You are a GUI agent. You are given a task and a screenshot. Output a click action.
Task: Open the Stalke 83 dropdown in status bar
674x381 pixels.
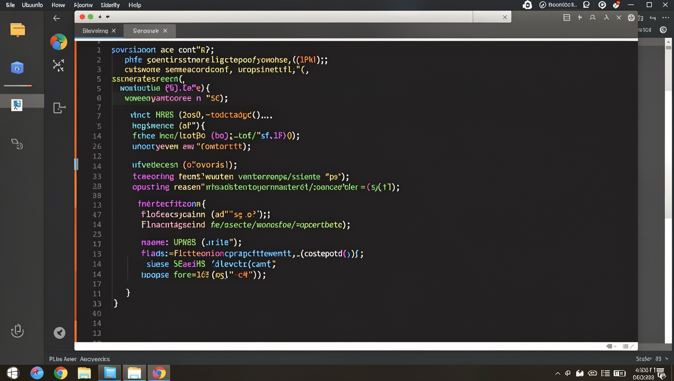[x=652, y=359]
